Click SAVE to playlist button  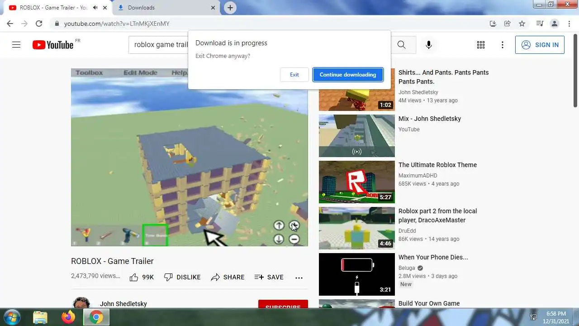(269, 277)
